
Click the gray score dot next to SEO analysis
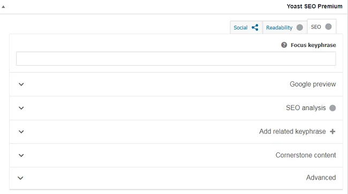(x=332, y=108)
